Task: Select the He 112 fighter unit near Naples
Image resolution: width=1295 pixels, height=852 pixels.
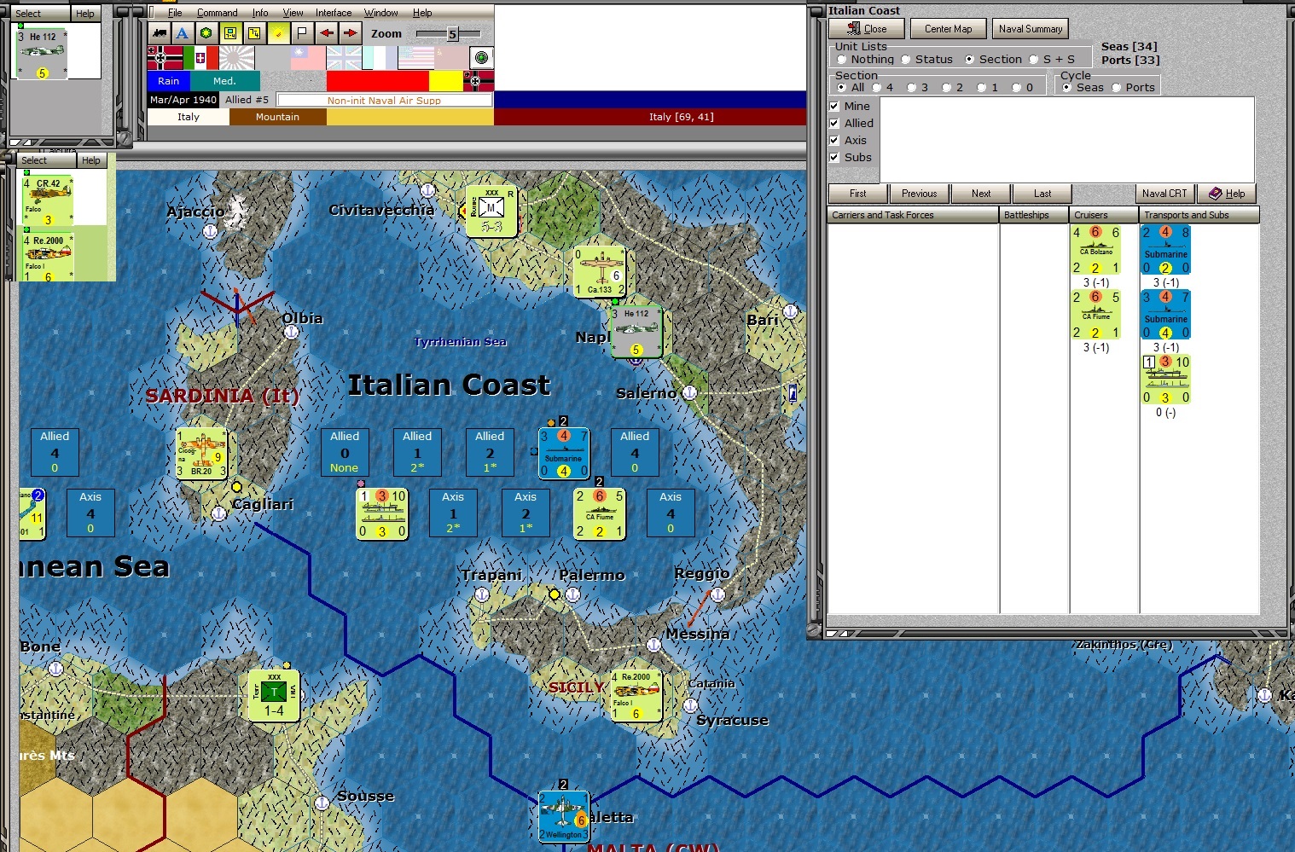Action: click(636, 333)
